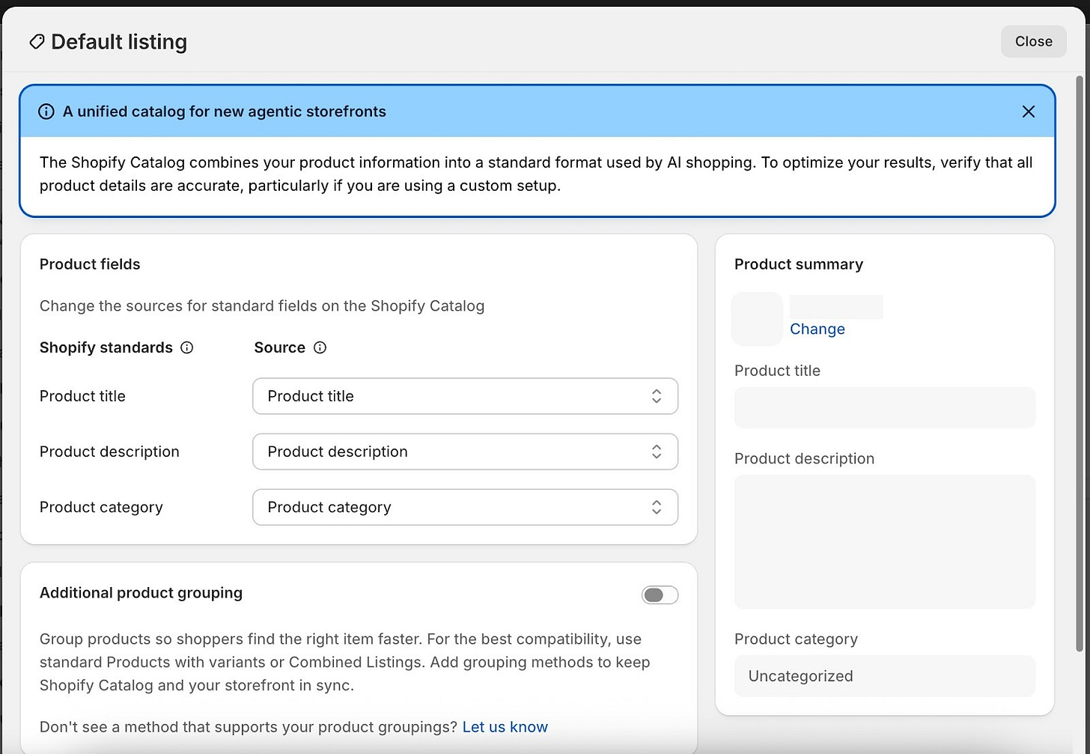The image size is (1090, 754).
Task: Click the tag icon beside Default listing
Action: 36,42
